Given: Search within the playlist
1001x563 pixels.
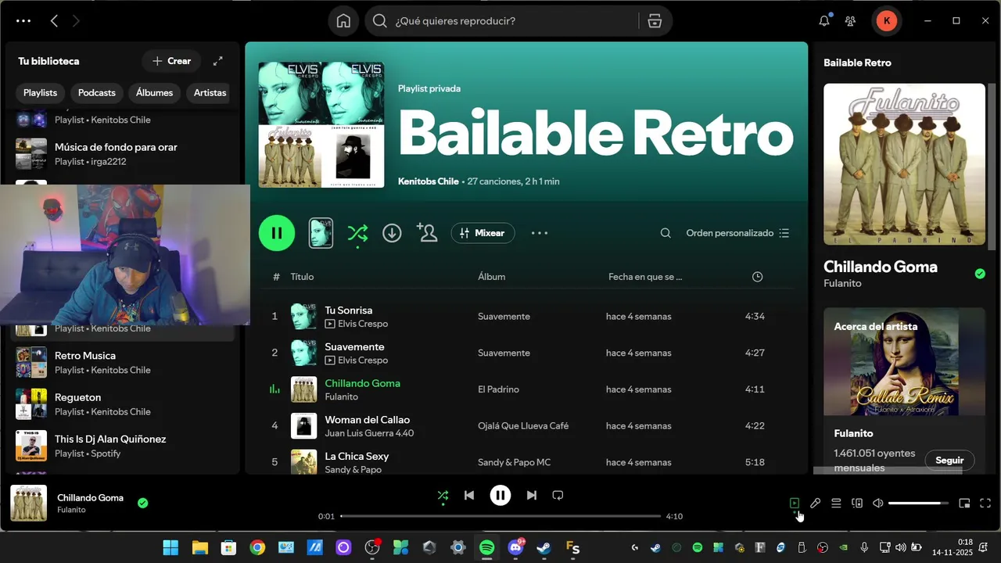Looking at the screenshot, I should (x=666, y=233).
